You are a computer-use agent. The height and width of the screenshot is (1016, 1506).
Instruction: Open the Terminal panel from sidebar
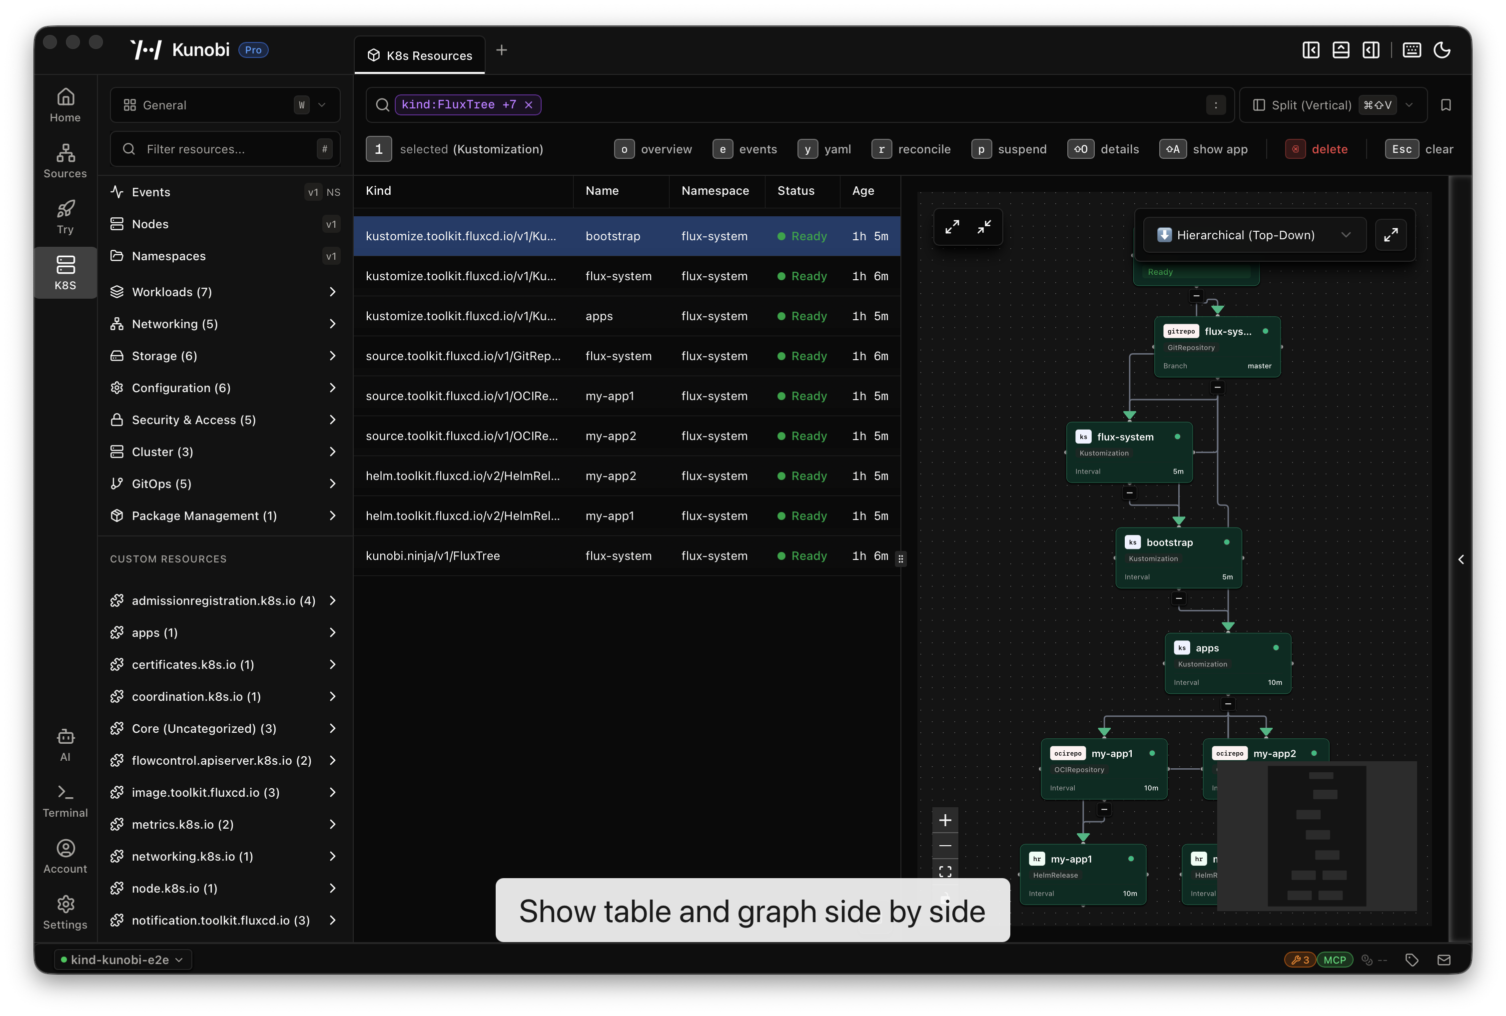[x=65, y=801]
